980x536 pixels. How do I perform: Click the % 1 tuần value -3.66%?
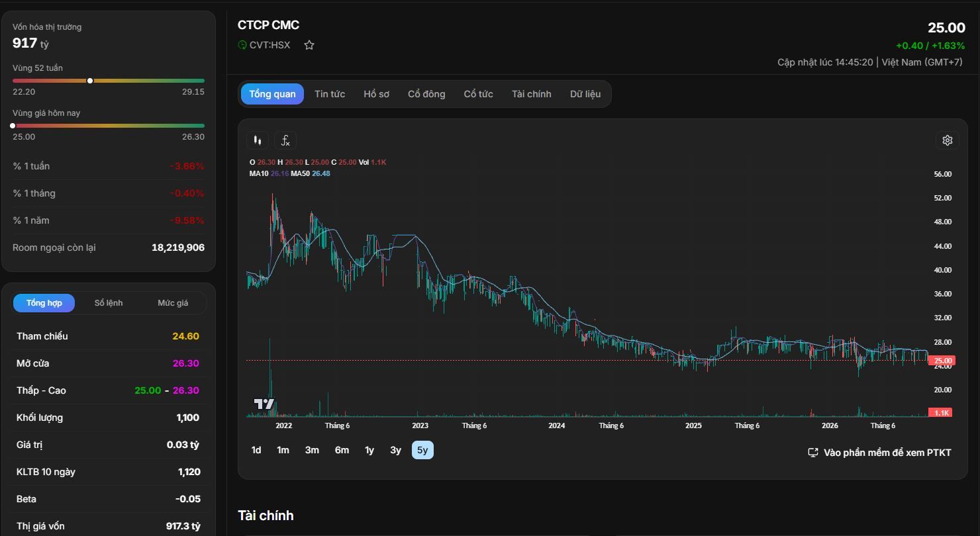187,166
